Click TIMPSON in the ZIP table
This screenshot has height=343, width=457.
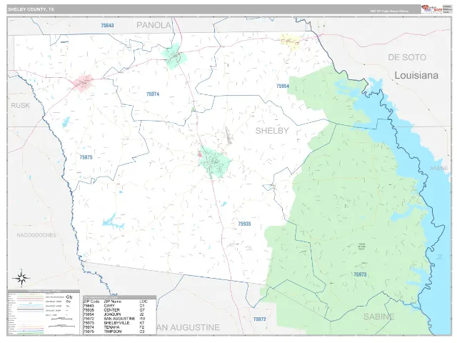pos(113,332)
